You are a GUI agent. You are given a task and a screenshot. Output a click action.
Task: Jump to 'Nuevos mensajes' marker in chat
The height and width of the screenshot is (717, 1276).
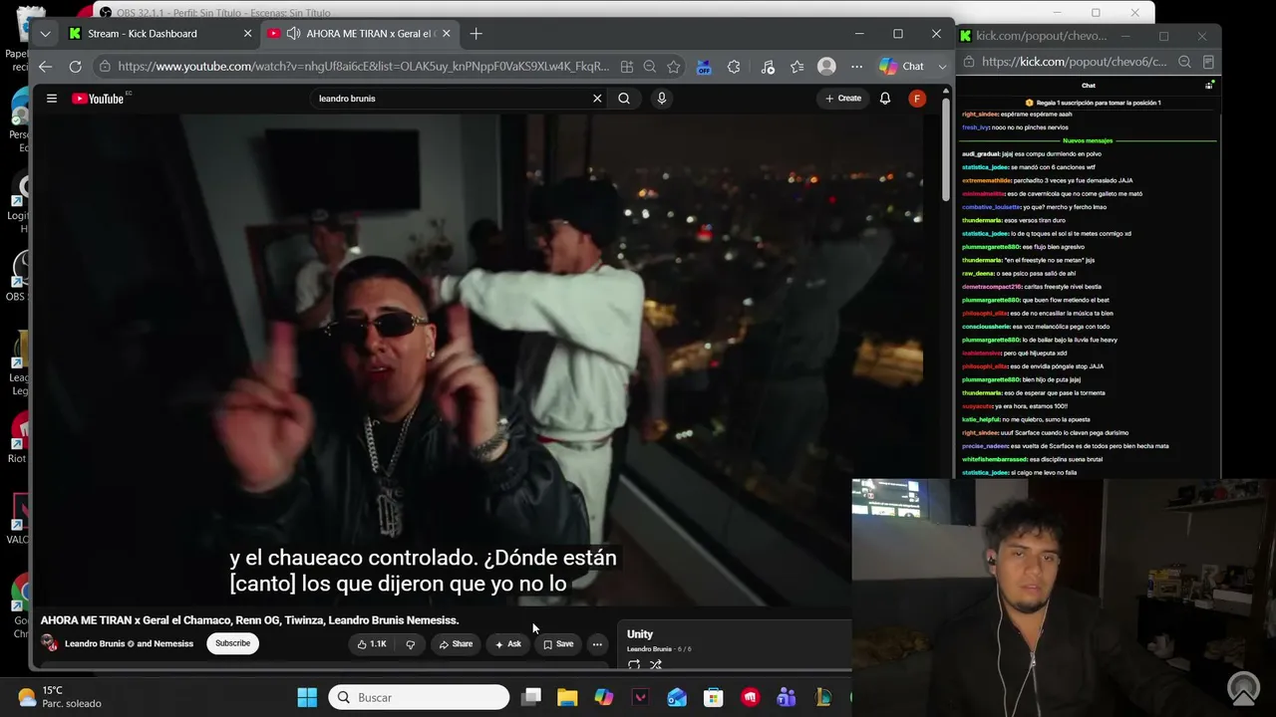pyautogui.click(x=1088, y=140)
